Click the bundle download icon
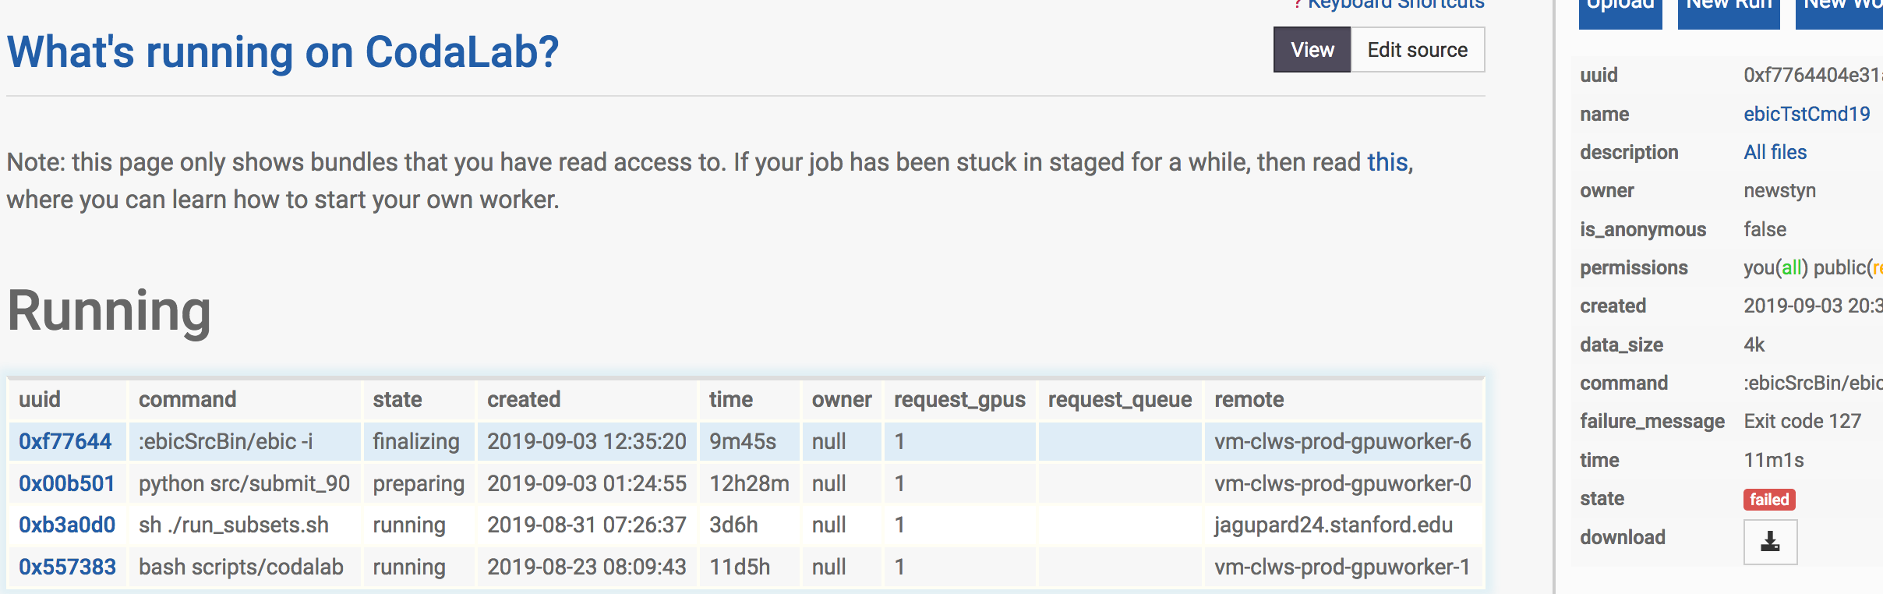Image resolution: width=1883 pixels, height=594 pixels. click(x=1771, y=540)
